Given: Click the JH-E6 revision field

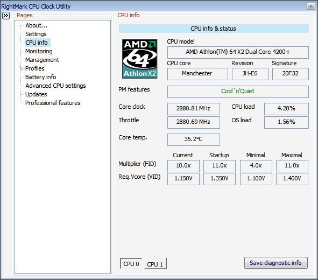Looking at the screenshot, I should (250, 74).
